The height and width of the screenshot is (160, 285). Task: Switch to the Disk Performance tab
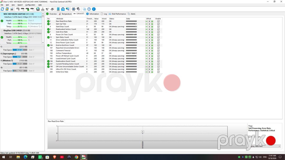(x=117, y=14)
